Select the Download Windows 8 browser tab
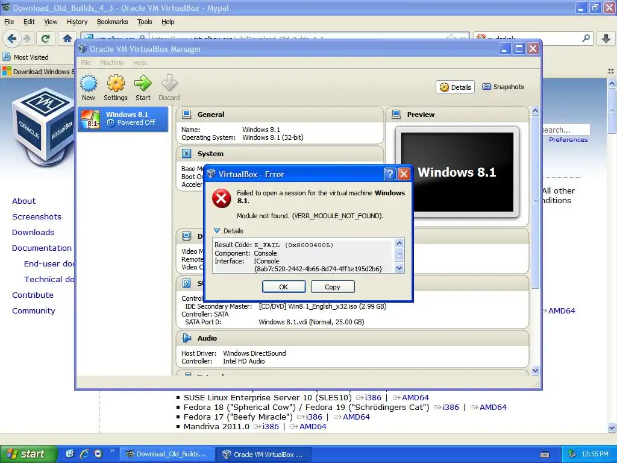Screen dimensions: 617x463 (38, 72)
